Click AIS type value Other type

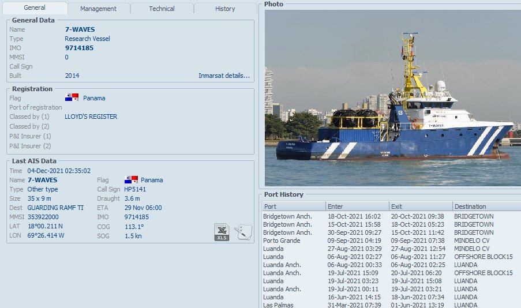coord(43,189)
